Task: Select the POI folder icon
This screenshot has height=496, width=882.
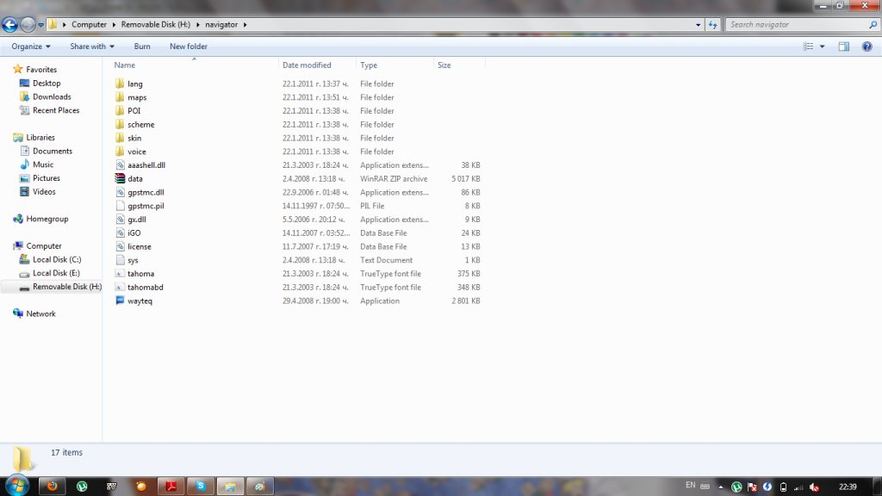Action: click(120, 111)
